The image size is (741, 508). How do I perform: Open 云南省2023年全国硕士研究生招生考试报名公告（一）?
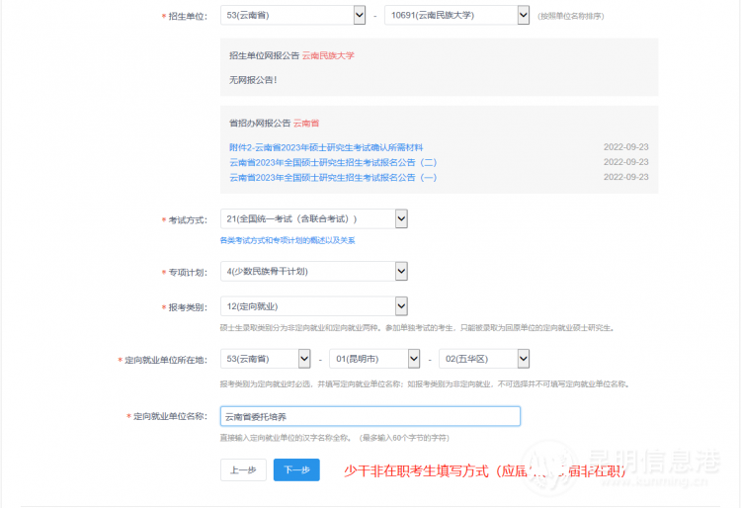pos(333,177)
